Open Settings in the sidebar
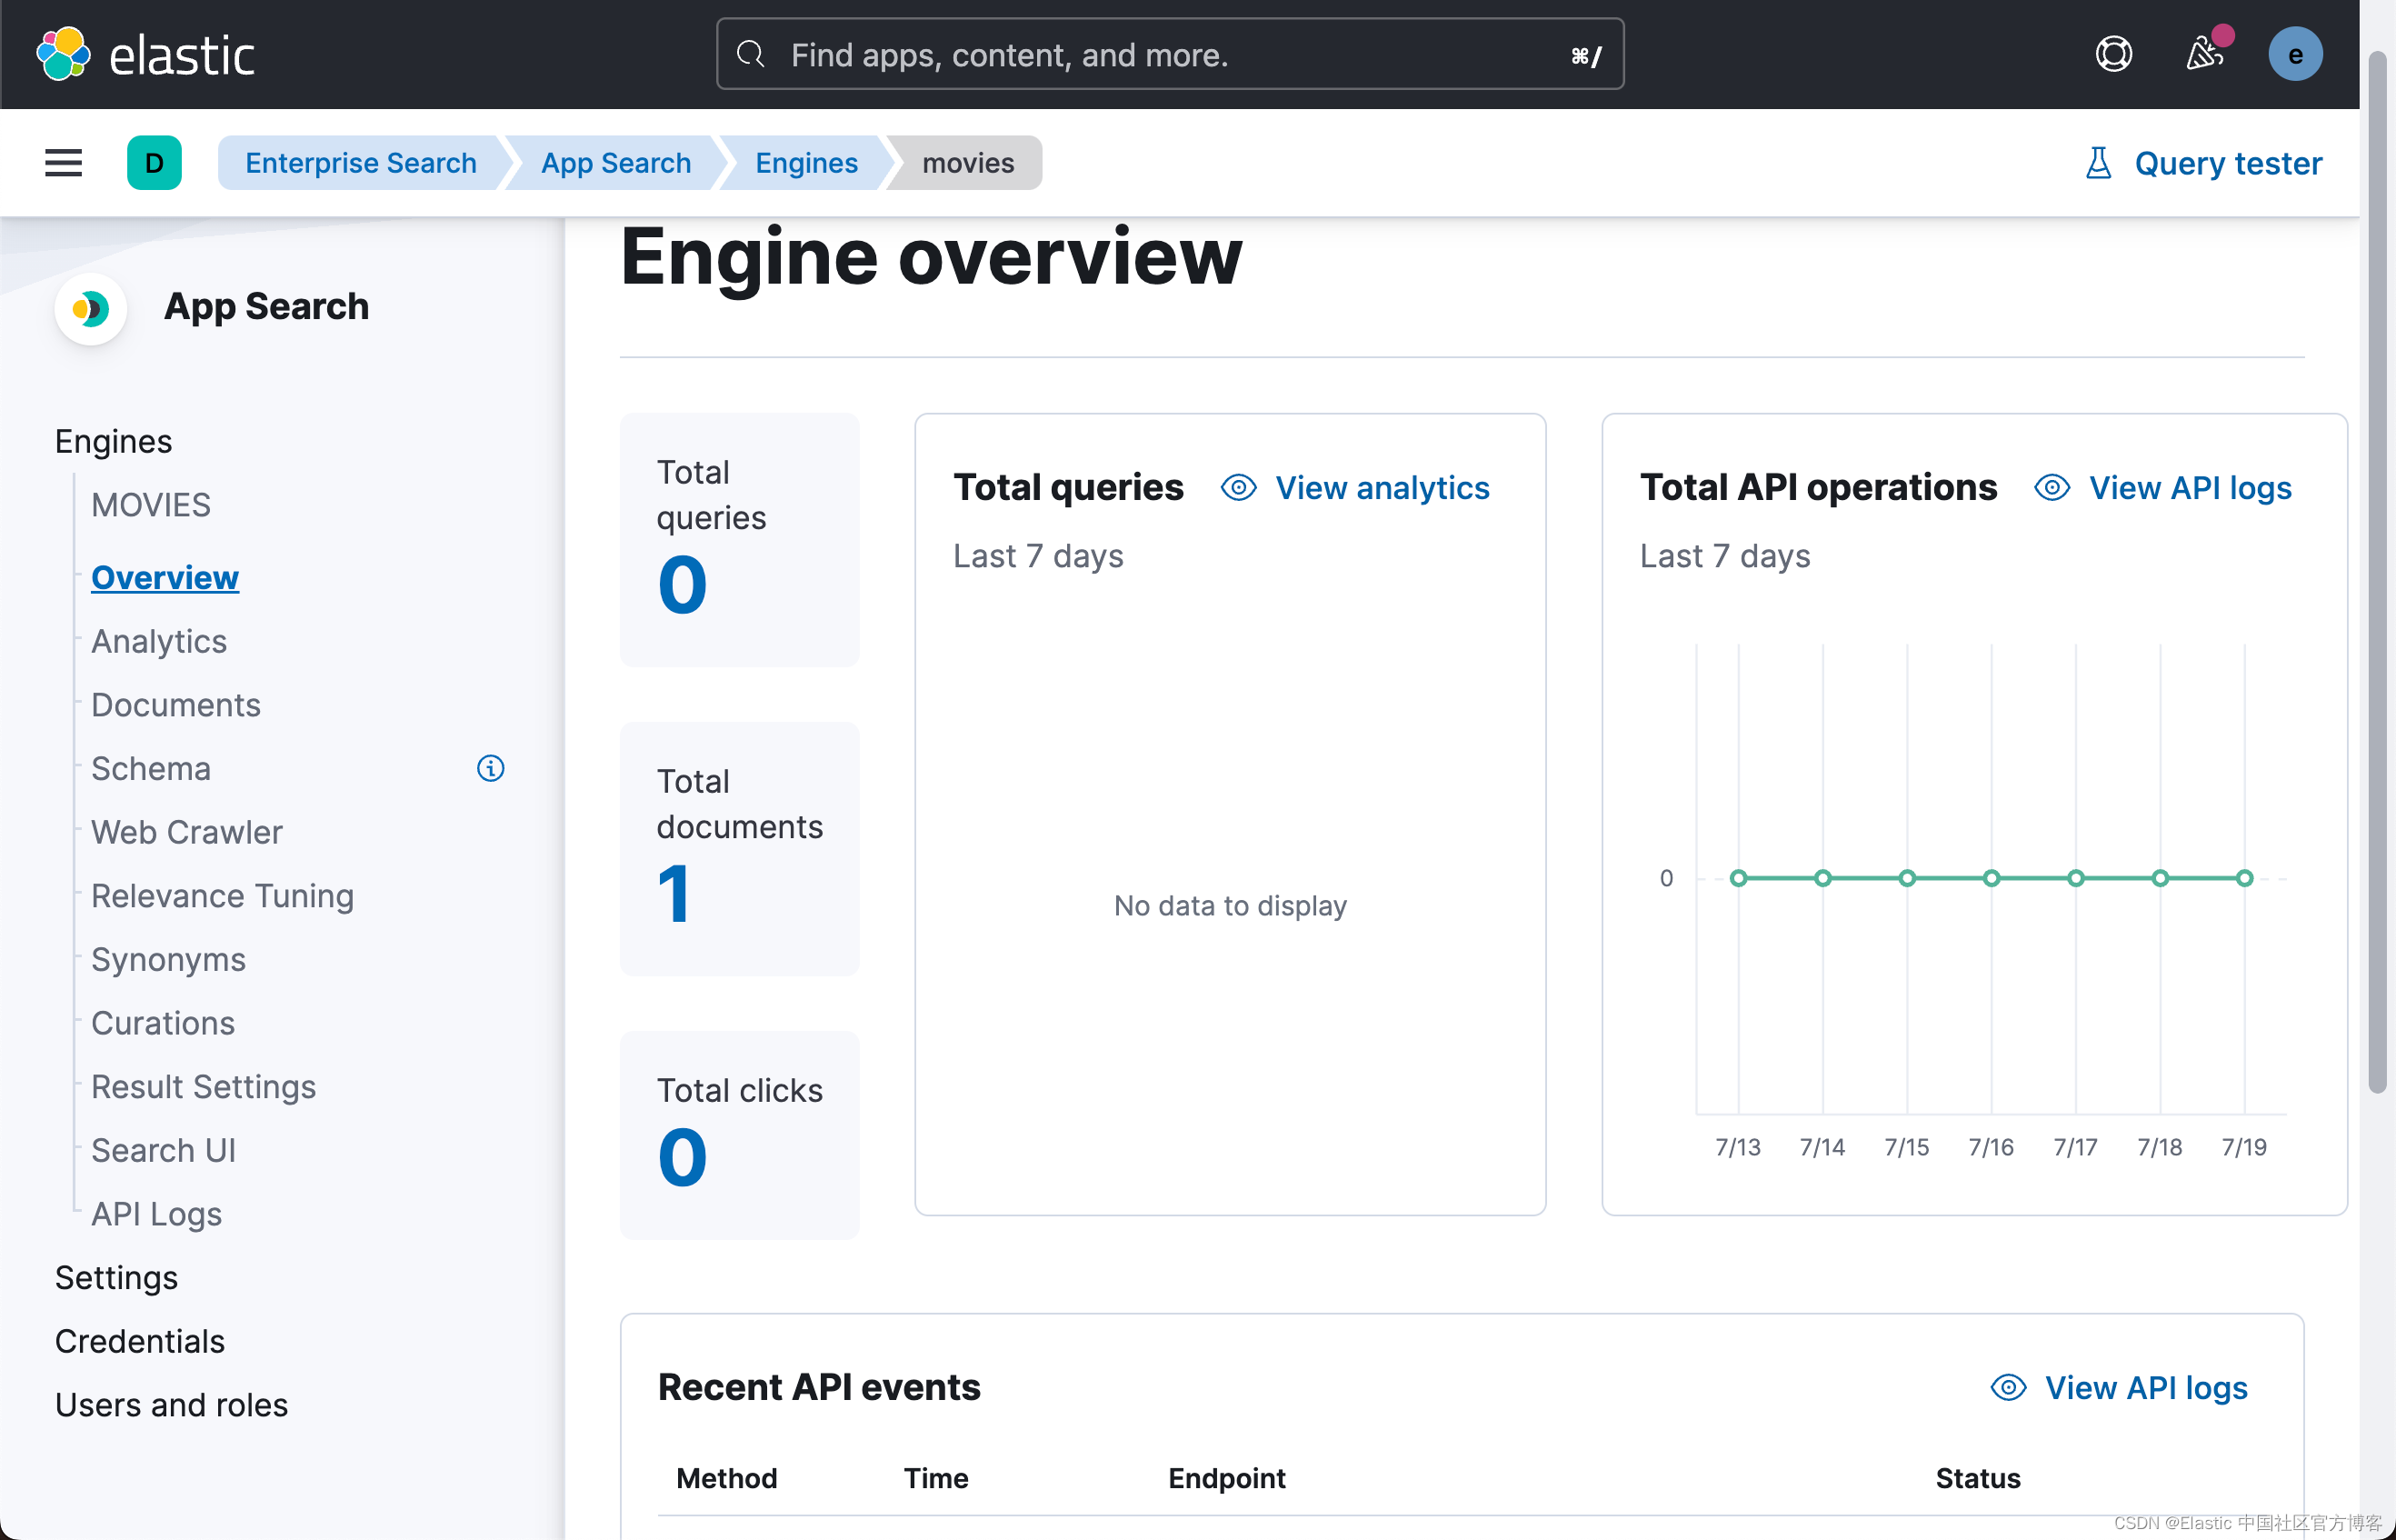 [116, 1278]
